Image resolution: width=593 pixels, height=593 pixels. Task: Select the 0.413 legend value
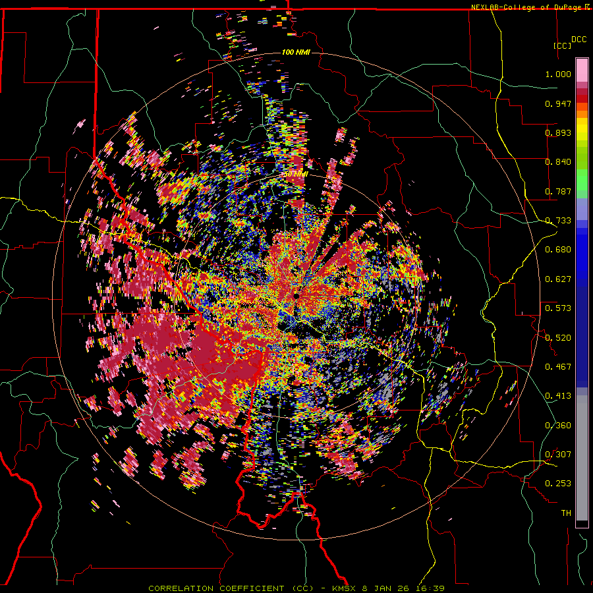[x=558, y=396]
